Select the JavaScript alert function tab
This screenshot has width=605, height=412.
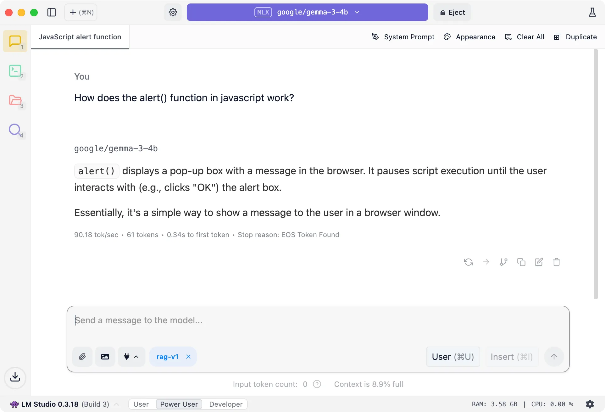tap(80, 37)
